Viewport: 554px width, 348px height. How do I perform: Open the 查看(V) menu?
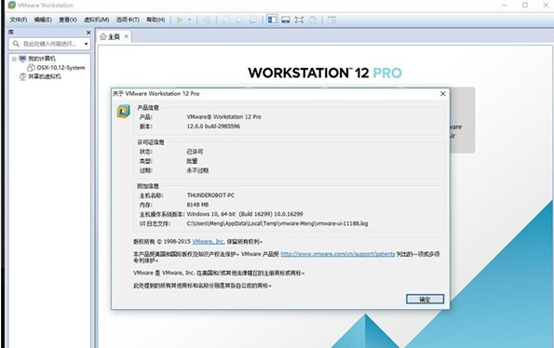(68, 20)
